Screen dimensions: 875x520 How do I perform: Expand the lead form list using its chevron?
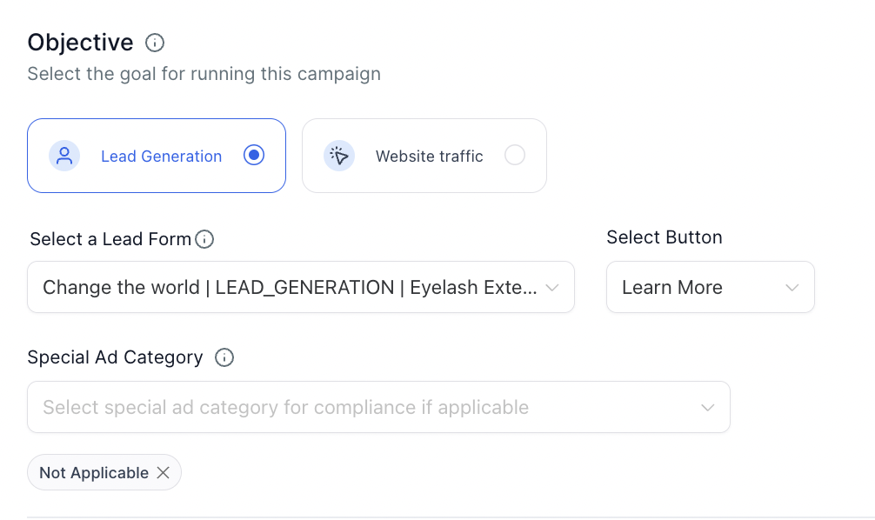click(551, 288)
